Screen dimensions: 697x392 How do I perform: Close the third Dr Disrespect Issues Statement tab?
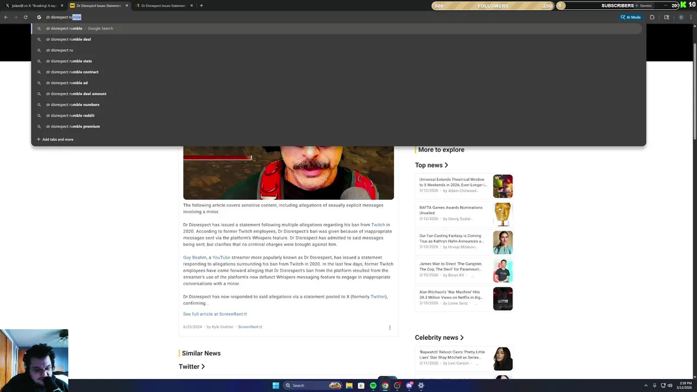[192, 5]
